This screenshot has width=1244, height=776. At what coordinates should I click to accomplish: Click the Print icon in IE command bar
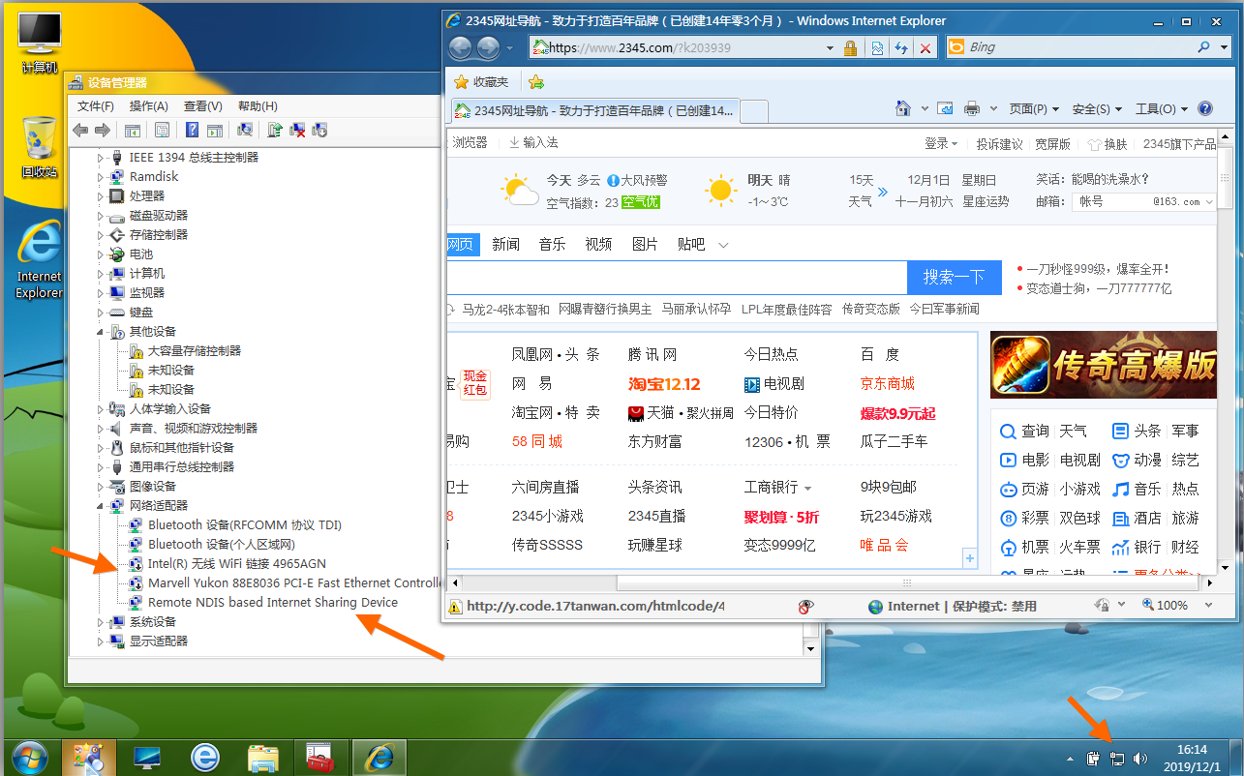point(973,108)
